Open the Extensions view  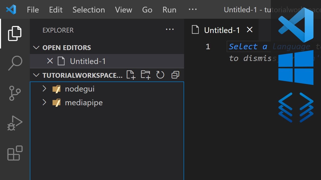tap(15, 153)
